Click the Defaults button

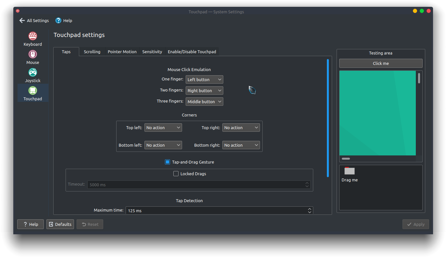coord(60,224)
